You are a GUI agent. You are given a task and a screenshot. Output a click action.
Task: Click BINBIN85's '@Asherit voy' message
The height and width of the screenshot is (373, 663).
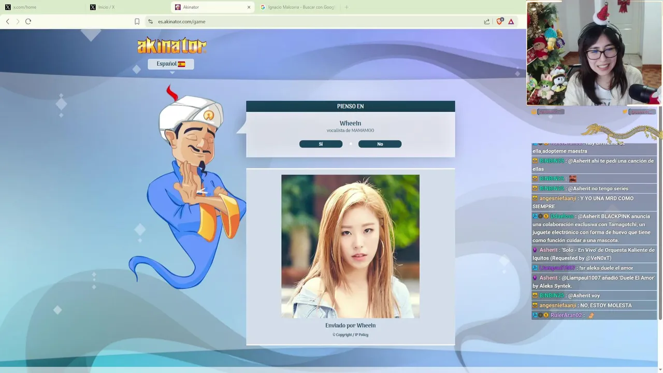[594, 295]
